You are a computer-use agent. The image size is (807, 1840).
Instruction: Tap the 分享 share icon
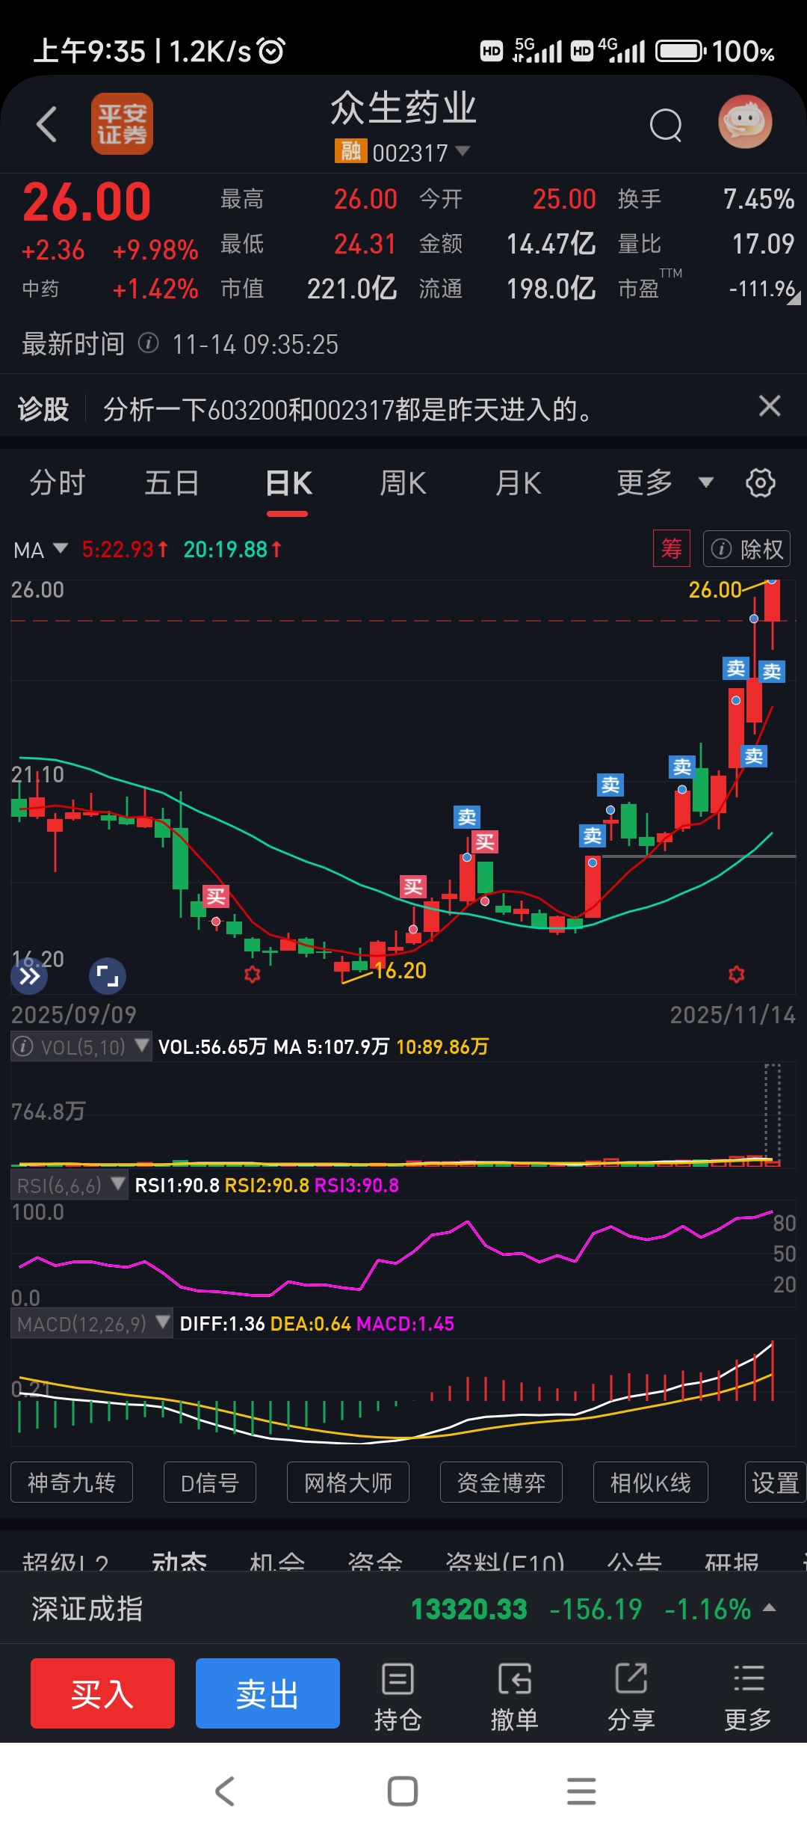(x=631, y=1696)
